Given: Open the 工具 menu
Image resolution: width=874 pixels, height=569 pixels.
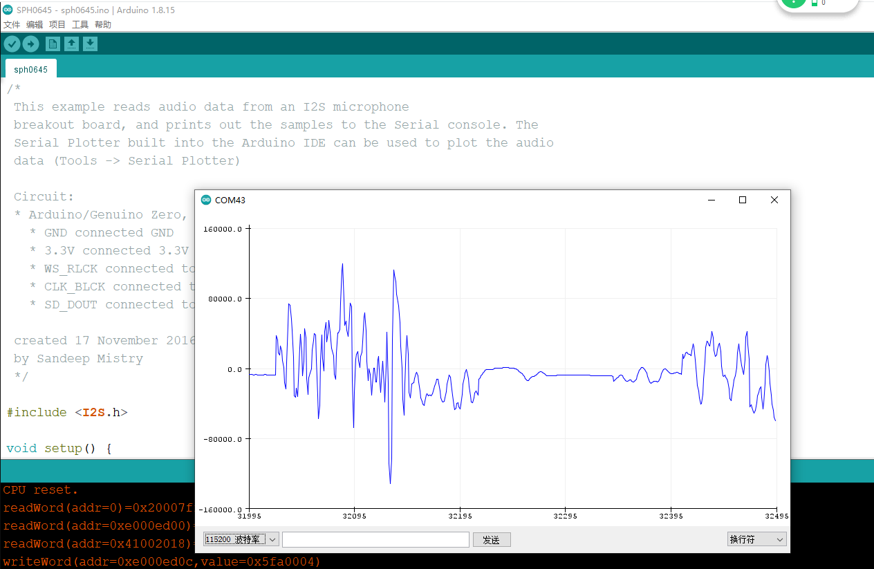Looking at the screenshot, I should [80, 25].
